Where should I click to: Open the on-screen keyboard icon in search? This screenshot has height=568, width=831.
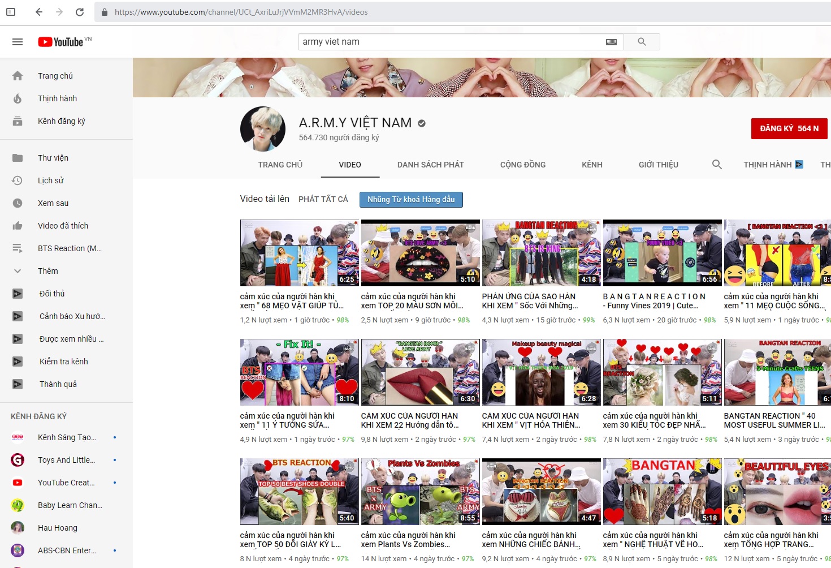coord(611,42)
